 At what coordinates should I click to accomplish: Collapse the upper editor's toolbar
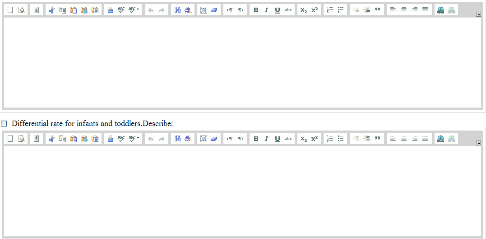[x=478, y=14]
